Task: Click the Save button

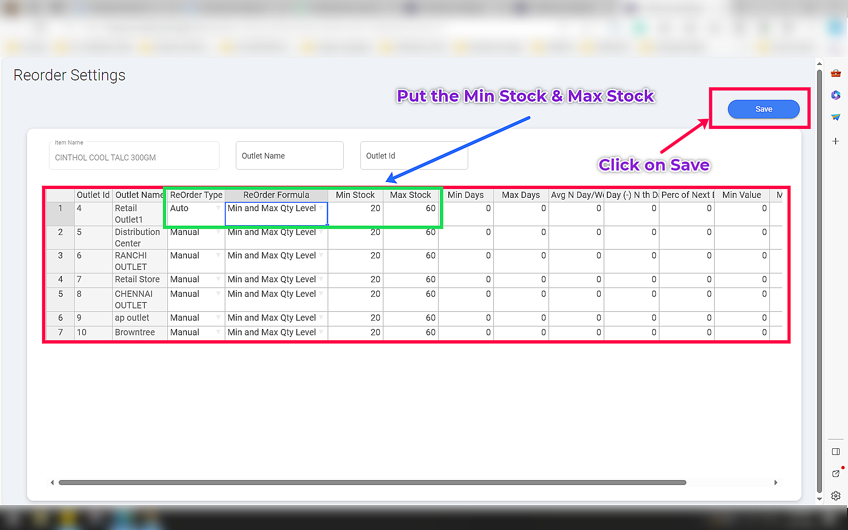Action: pyautogui.click(x=763, y=109)
